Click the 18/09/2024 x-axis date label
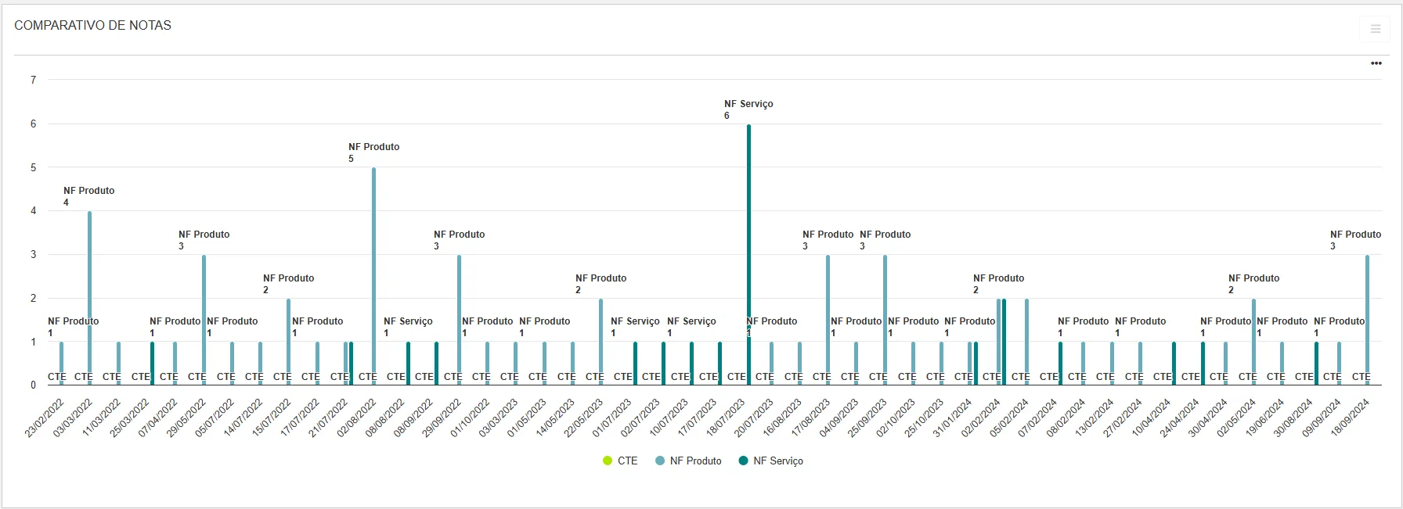Viewport: 1403px width, 509px height. click(x=1351, y=418)
